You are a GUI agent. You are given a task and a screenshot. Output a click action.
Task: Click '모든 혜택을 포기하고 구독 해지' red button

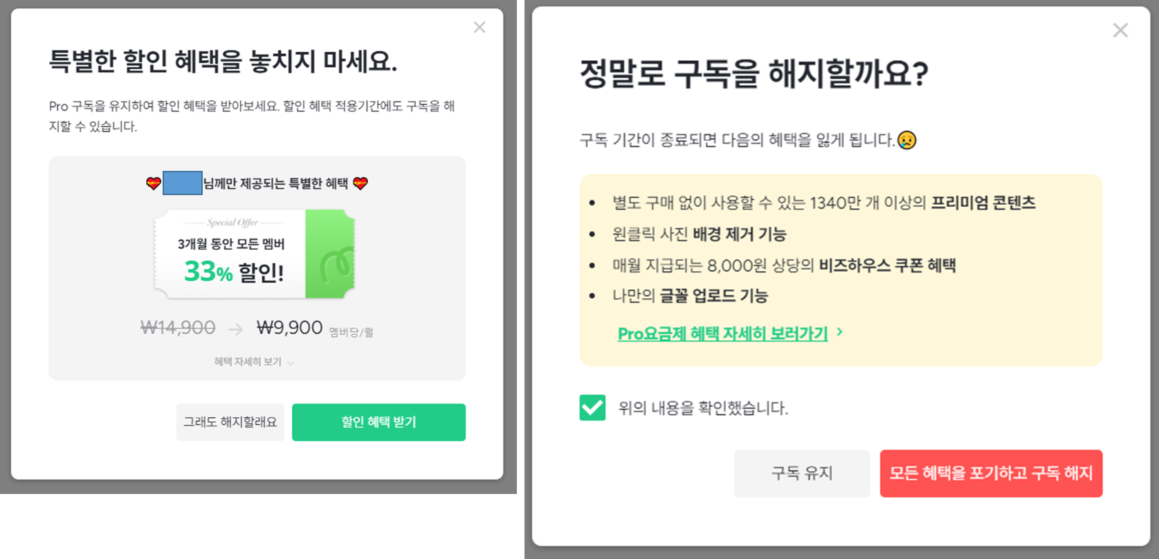tap(991, 473)
